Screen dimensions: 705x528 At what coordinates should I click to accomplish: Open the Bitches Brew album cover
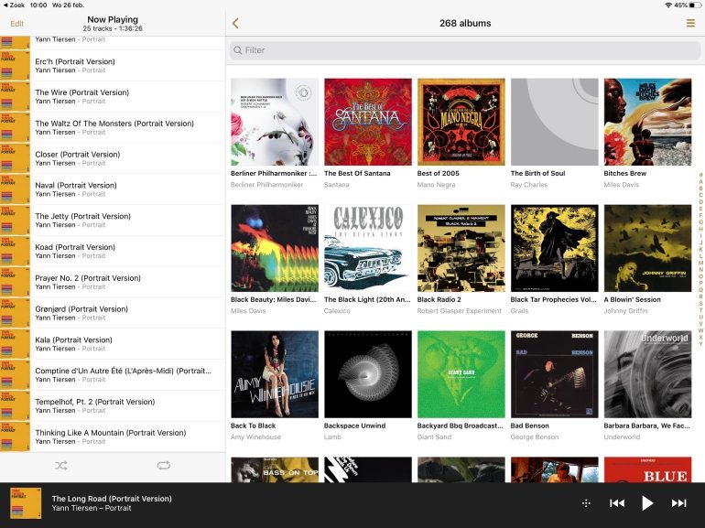[x=646, y=122]
